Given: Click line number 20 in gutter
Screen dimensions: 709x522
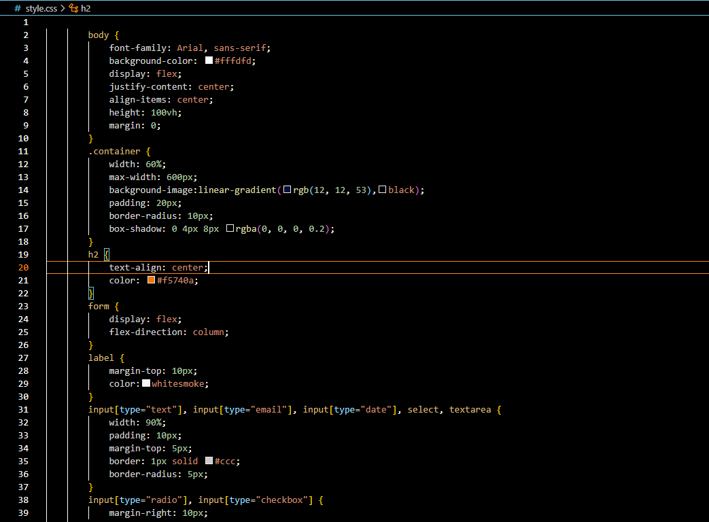Looking at the screenshot, I should [23, 268].
